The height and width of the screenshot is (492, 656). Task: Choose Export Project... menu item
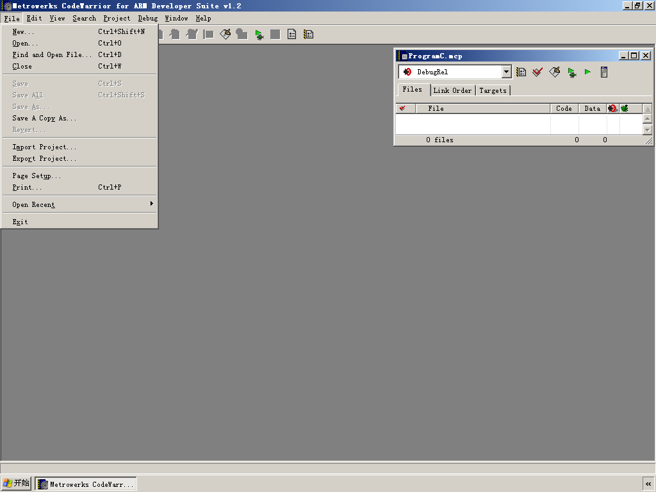[x=79, y=159]
